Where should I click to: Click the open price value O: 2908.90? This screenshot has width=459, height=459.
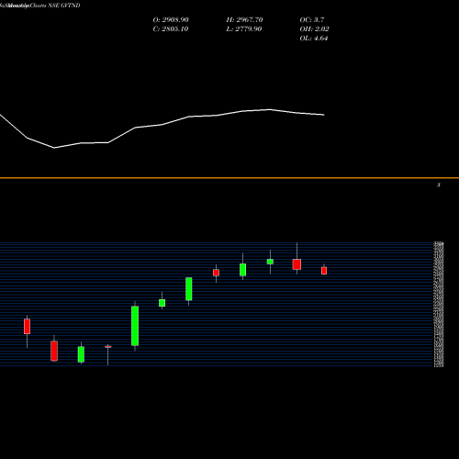171,19
